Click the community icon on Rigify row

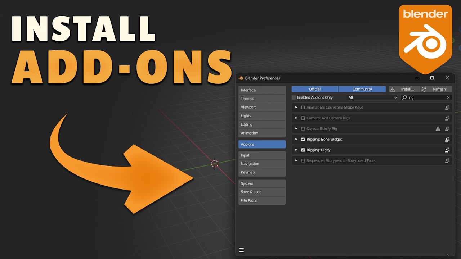[x=447, y=150]
